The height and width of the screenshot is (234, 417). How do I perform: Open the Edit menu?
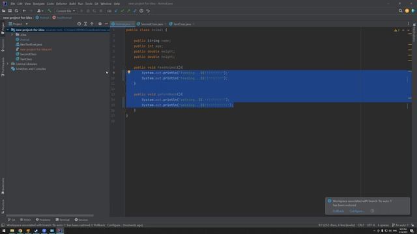point(20,4)
